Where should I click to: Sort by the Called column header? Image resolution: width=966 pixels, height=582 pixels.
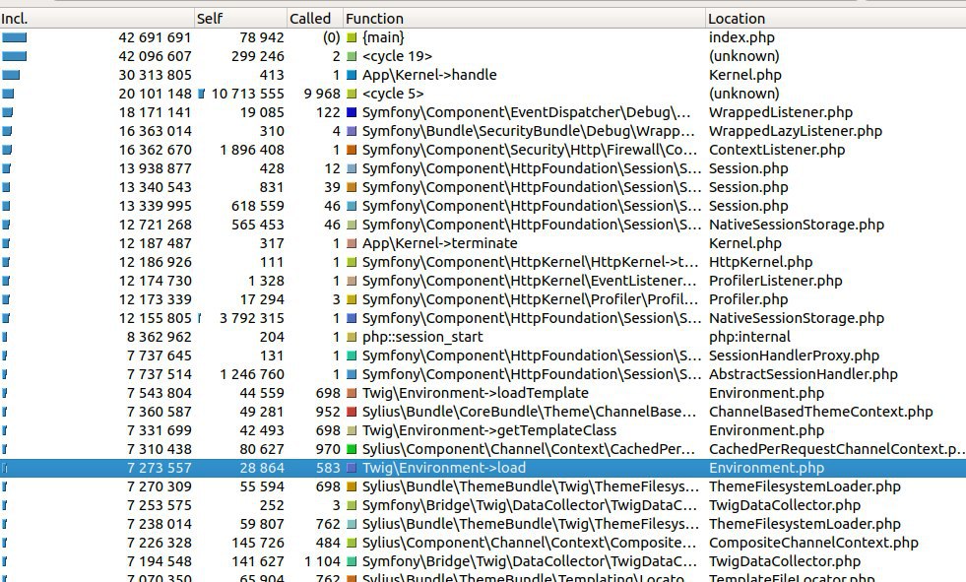314,19
